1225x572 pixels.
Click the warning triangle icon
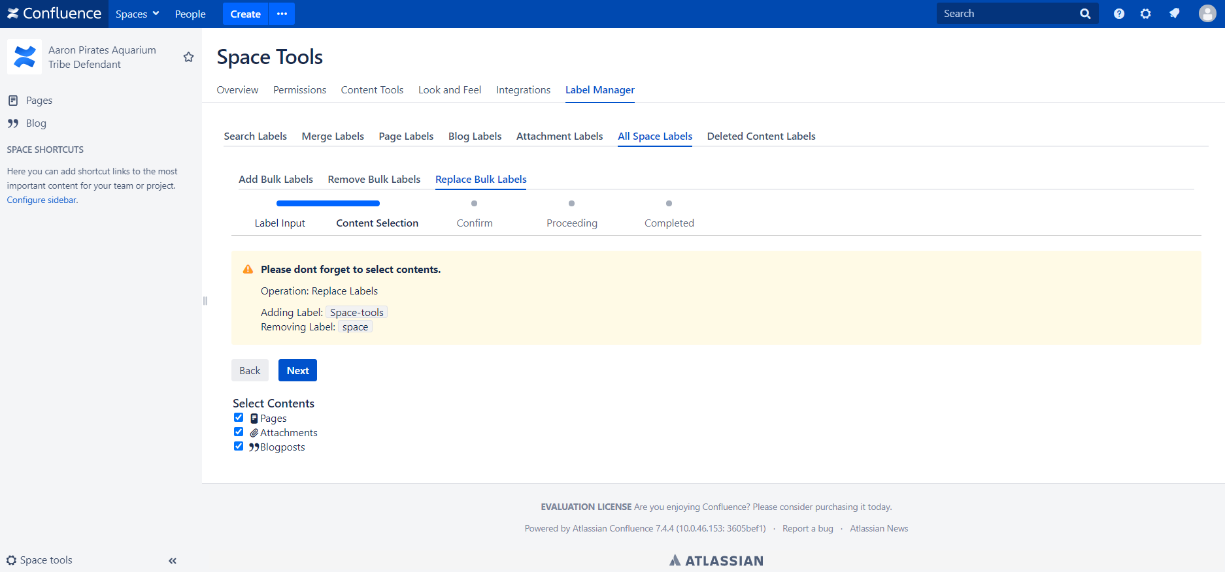(x=248, y=269)
